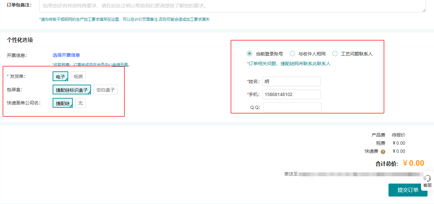The image size is (434, 204).
Task: Grab the 订单包备注 textarea resize handle
Action: [x=424, y=11]
